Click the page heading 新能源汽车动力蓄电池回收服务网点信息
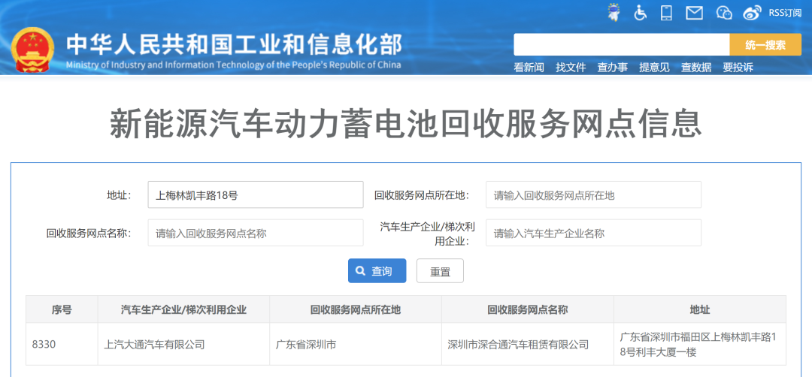Screen dimensions: 812x377 coord(406,124)
